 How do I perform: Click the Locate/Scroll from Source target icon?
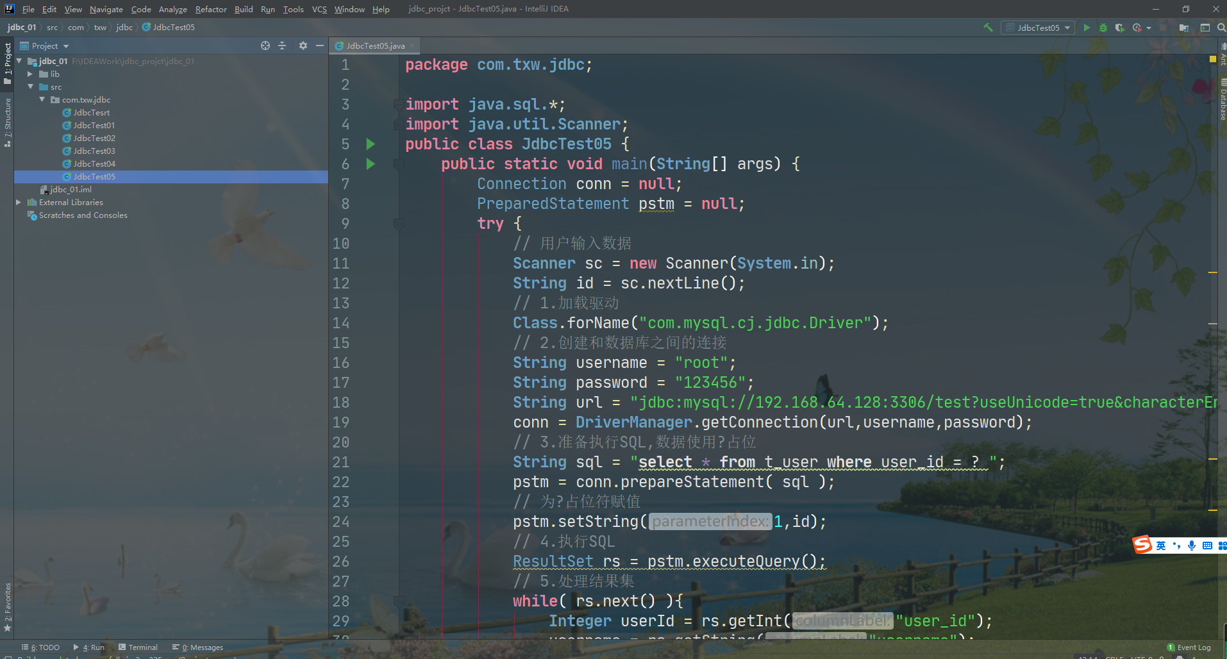(265, 46)
